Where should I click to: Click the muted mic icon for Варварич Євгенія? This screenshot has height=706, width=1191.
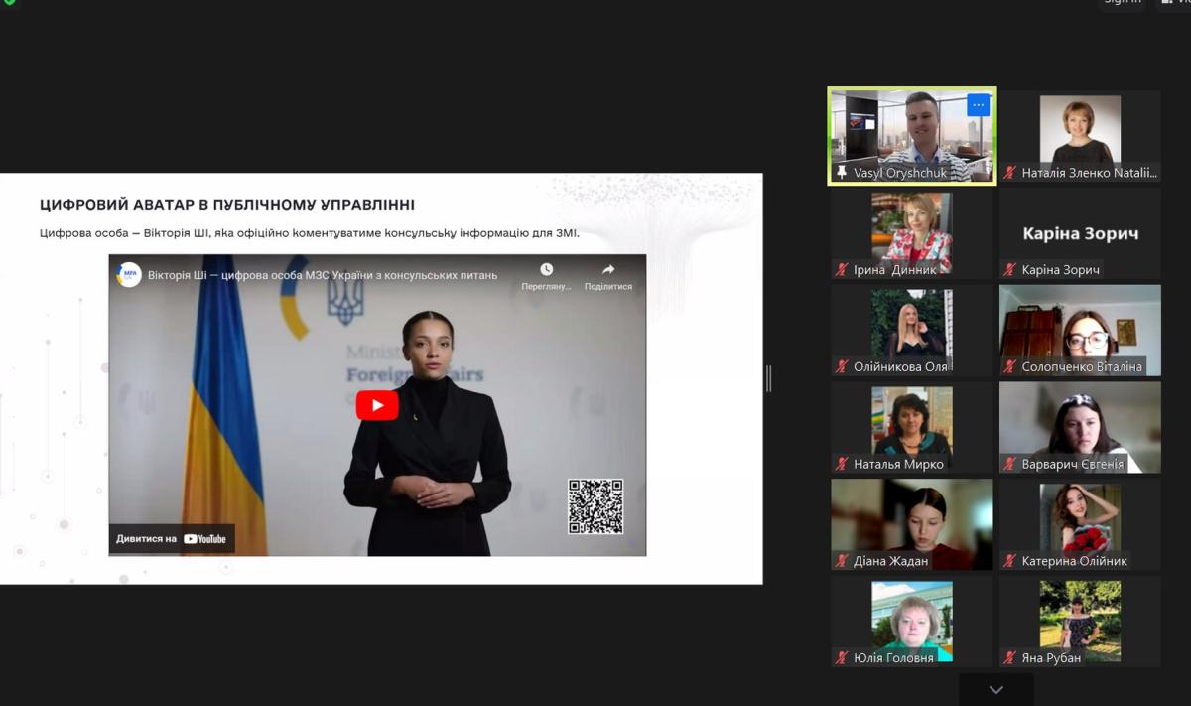pos(1010,465)
